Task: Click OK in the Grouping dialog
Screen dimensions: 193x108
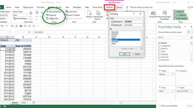Action: [125, 54]
